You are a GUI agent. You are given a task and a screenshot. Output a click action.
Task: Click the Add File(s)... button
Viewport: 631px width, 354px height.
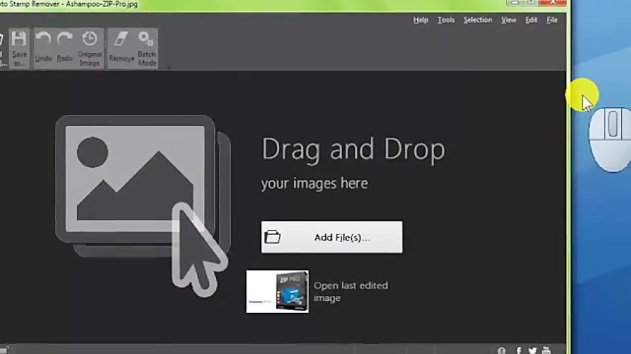point(332,237)
